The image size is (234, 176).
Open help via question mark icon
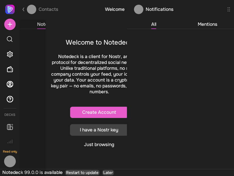click(x=10, y=99)
